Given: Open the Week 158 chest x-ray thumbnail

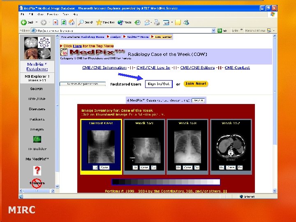Looking at the screenshot, I should pos(187,147).
